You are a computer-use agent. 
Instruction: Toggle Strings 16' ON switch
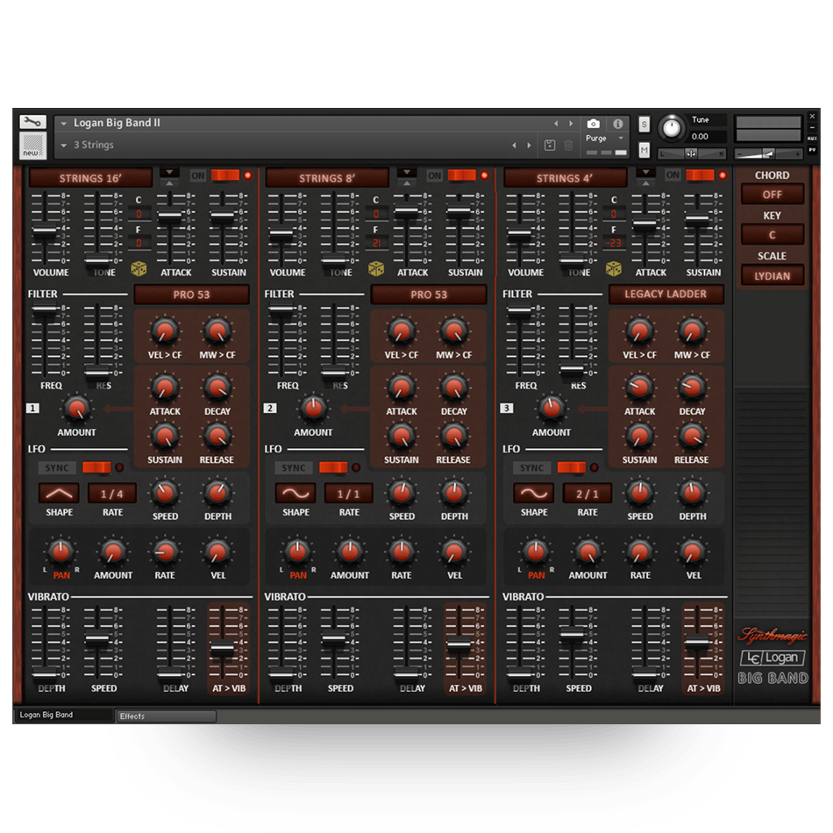(x=225, y=175)
